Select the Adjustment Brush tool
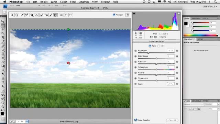Viewport: 220px width, 124px height. pyautogui.click(x=51, y=15)
